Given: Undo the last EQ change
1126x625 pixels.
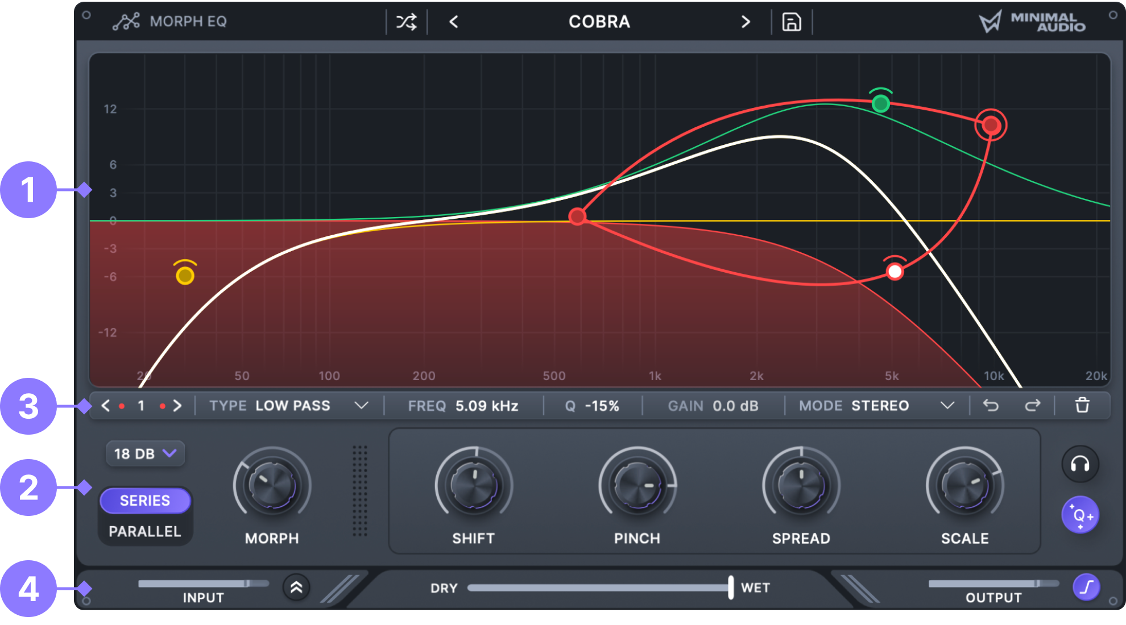Looking at the screenshot, I should [990, 405].
